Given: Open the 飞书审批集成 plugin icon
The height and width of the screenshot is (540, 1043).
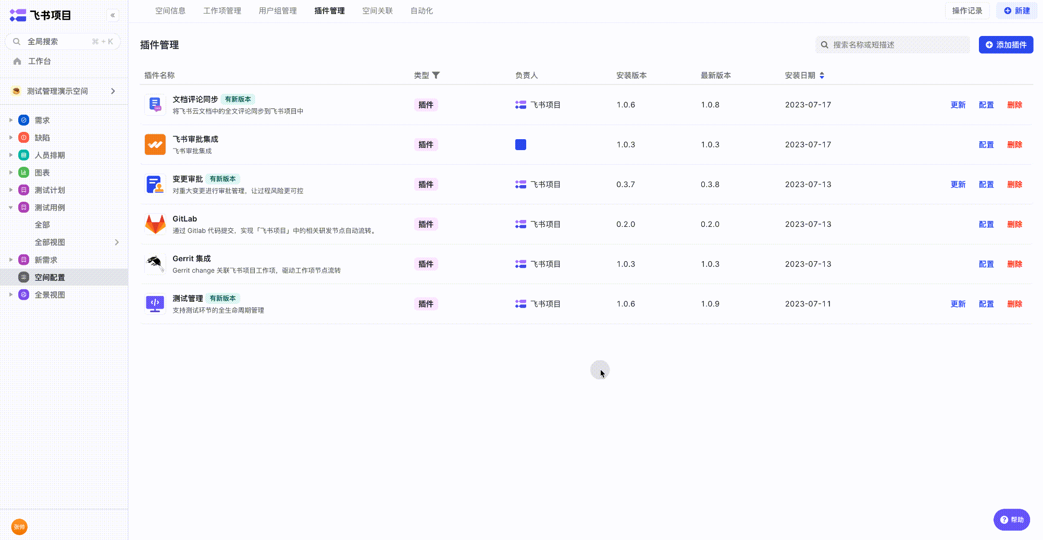Looking at the screenshot, I should [x=155, y=145].
